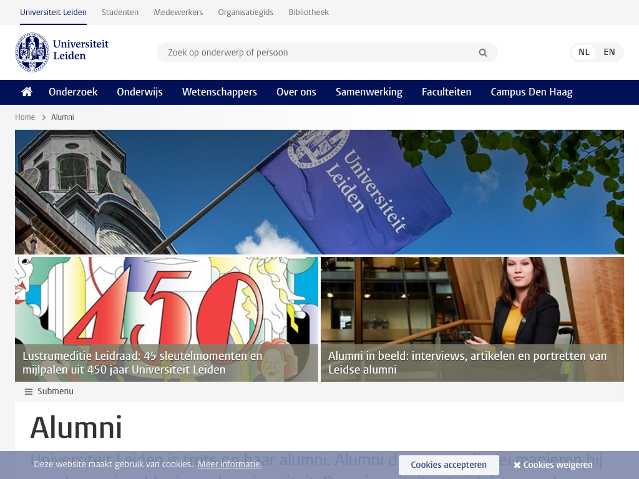The image size is (639, 479).
Task: Open the Onderwijs menu
Action: pos(140,92)
